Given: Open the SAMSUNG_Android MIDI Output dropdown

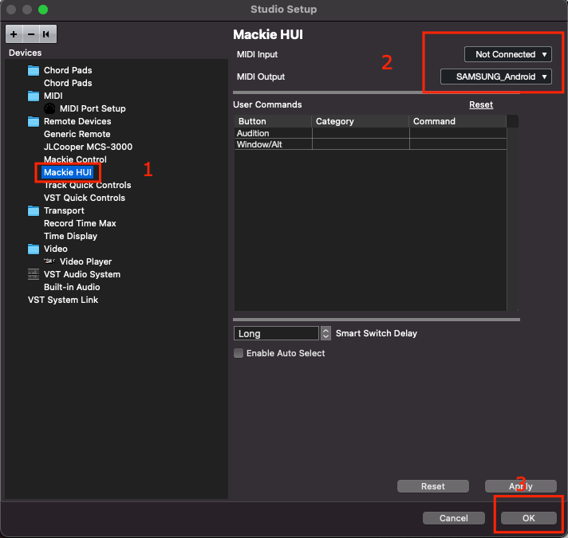Looking at the screenshot, I should pos(496,77).
